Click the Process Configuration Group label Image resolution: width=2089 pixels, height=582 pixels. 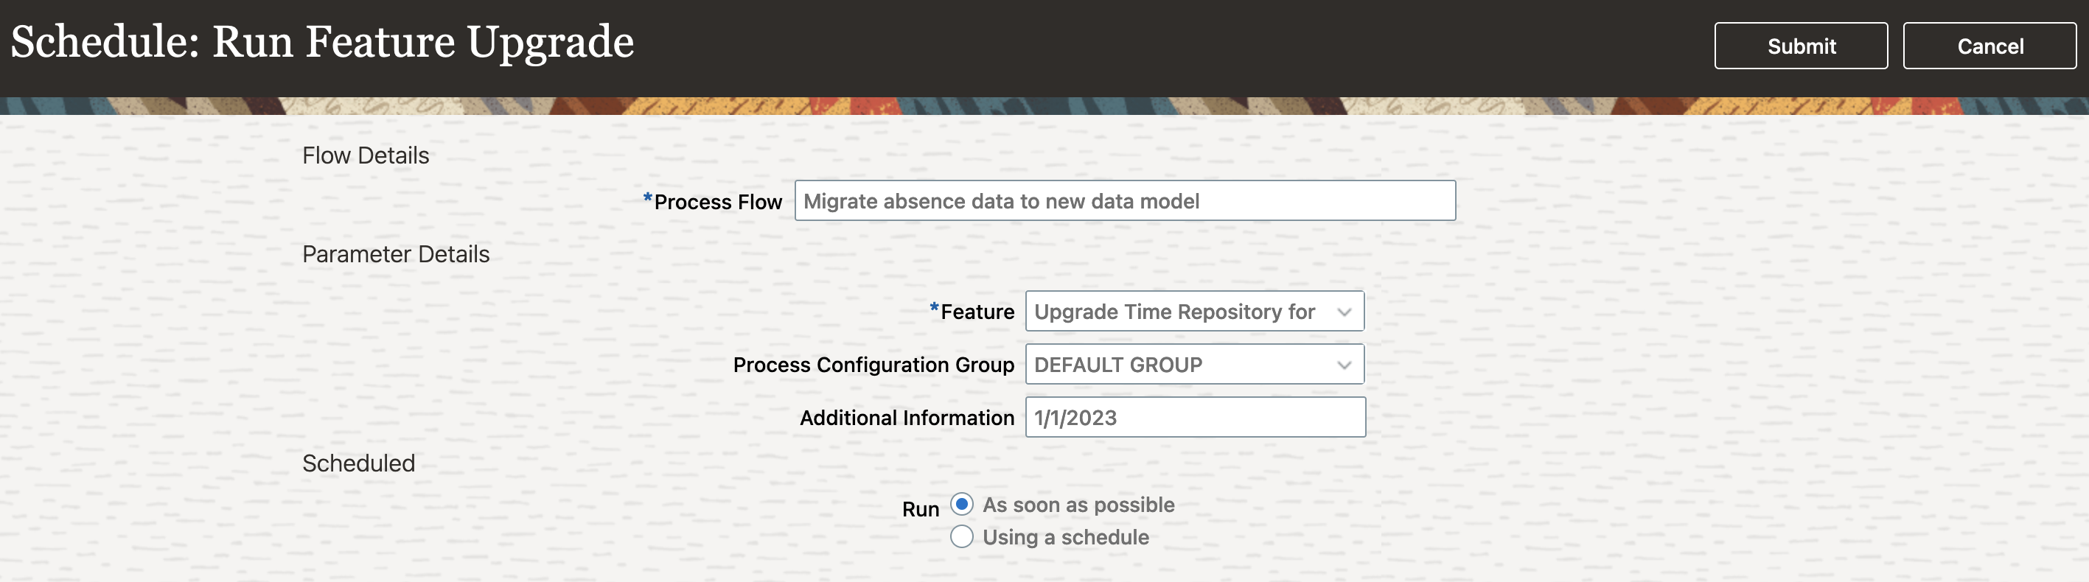point(873,365)
